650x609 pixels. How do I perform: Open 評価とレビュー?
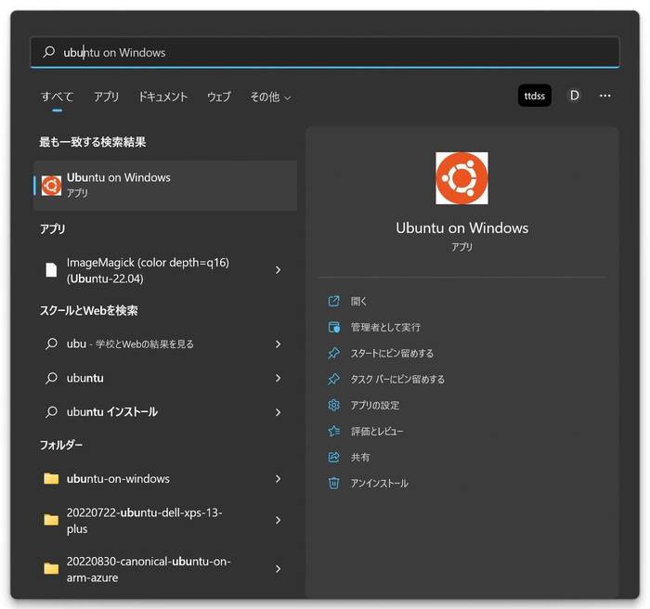pos(377,432)
